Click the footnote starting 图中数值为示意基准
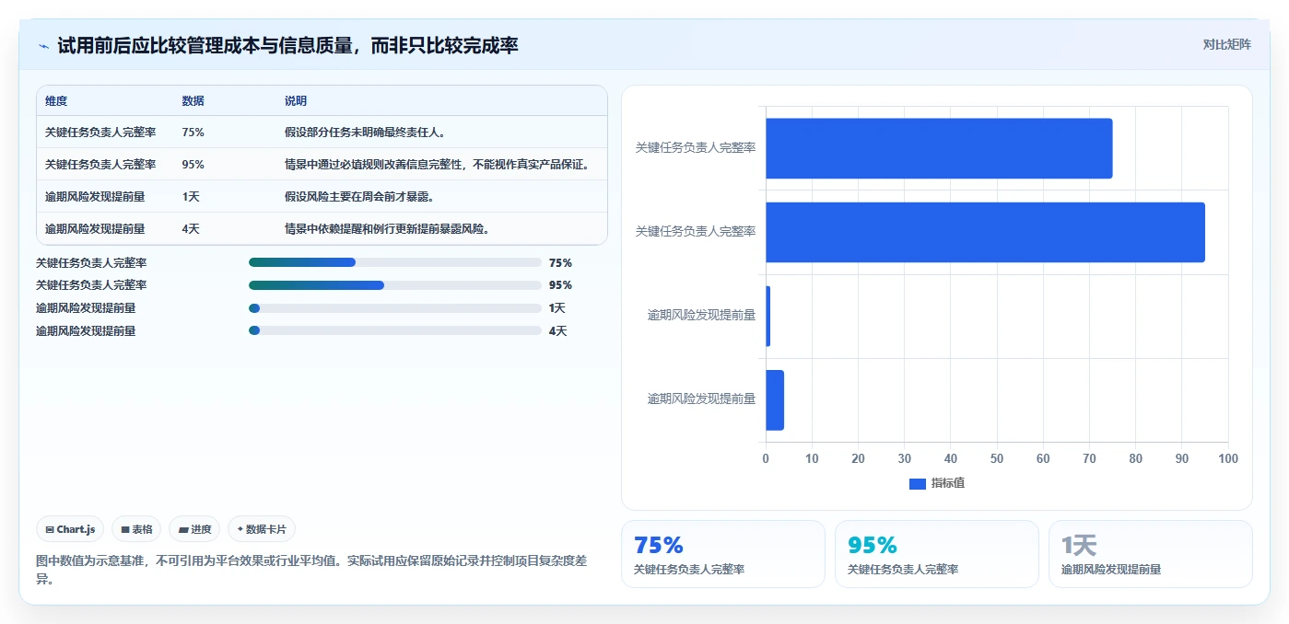 pos(311,570)
